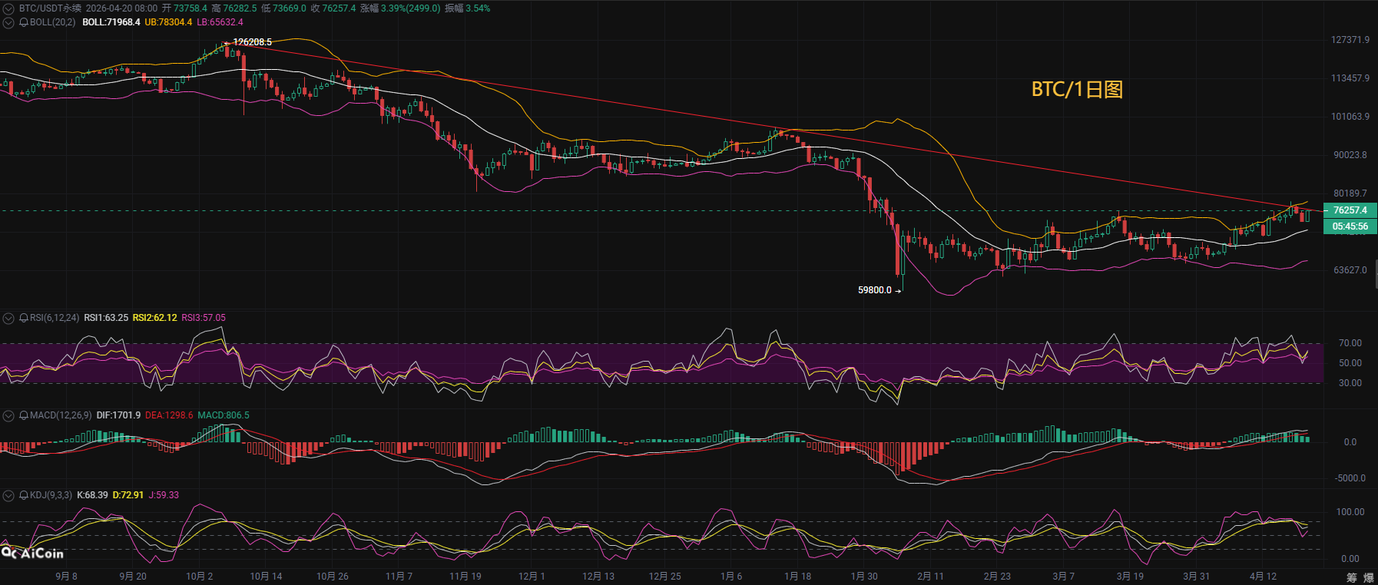
Task: Click the AiCoin logo watermark
Action: click(x=32, y=553)
